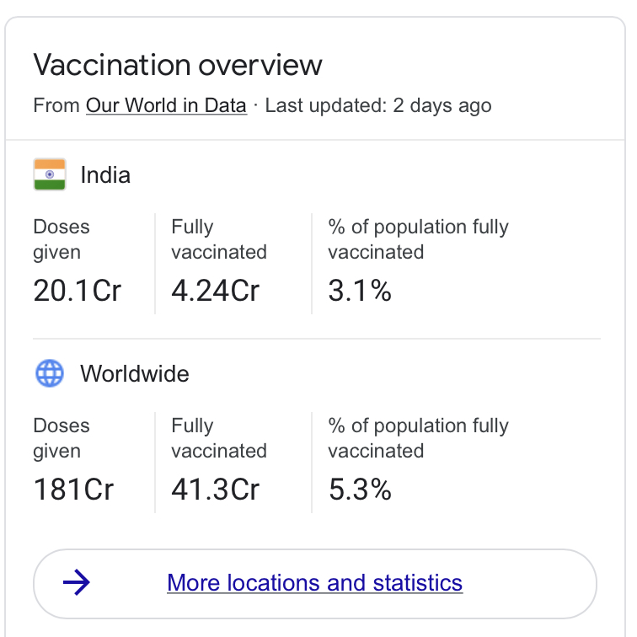Click India's 4.24Cr fully vaccinated value

[x=216, y=291]
